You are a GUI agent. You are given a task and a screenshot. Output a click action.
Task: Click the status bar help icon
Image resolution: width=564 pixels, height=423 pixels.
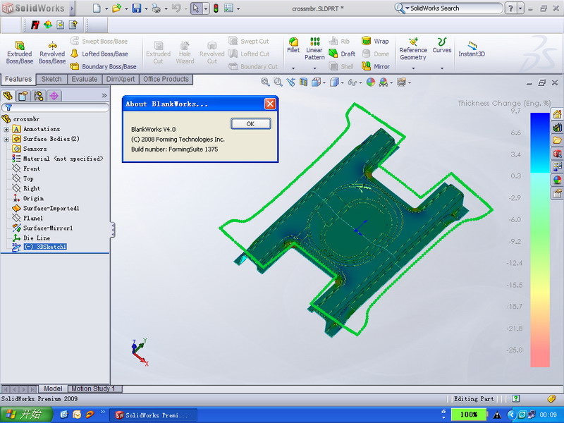coord(516,398)
